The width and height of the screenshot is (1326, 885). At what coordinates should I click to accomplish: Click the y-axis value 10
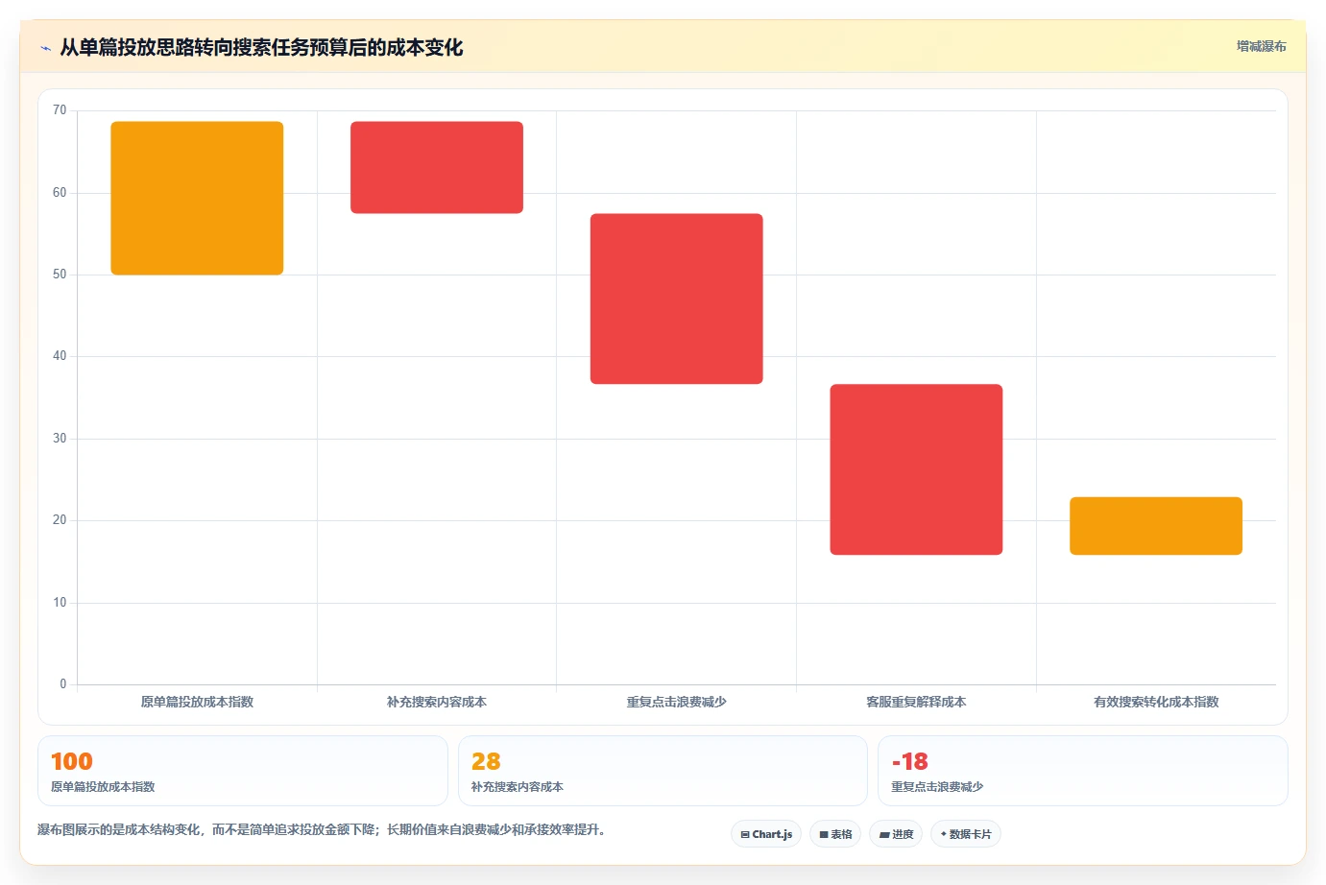(x=60, y=603)
